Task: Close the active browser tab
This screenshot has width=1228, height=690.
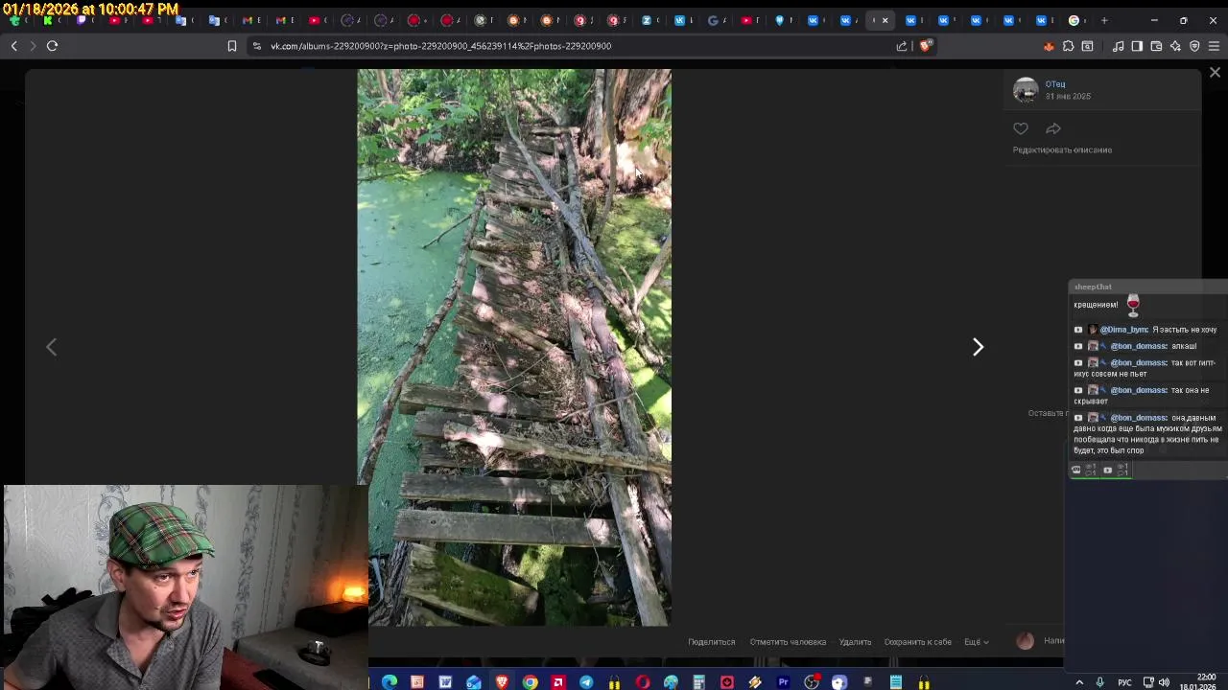Action: (885, 20)
